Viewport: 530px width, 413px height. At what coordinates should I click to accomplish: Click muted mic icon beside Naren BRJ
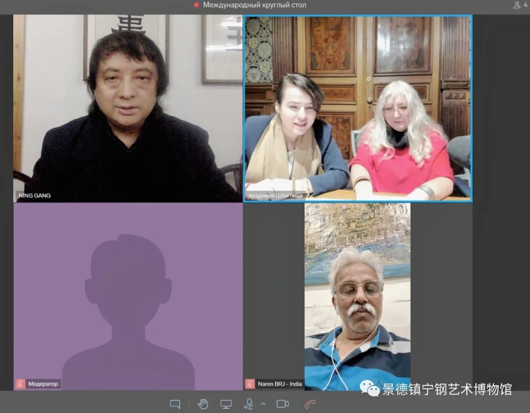(x=250, y=384)
